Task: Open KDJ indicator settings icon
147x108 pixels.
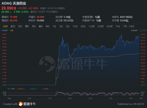Action: point(11,89)
